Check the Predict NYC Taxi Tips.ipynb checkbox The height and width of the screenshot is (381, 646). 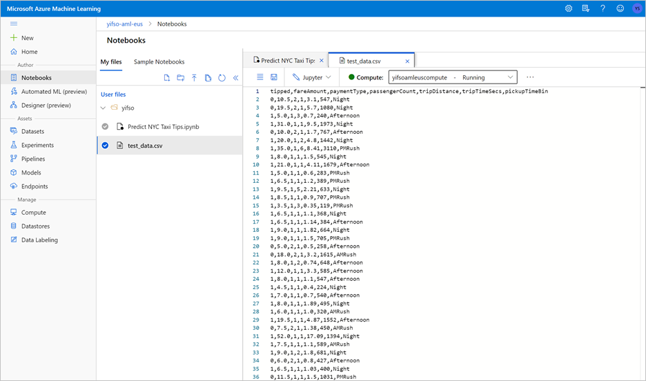pyautogui.click(x=105, y=127)
